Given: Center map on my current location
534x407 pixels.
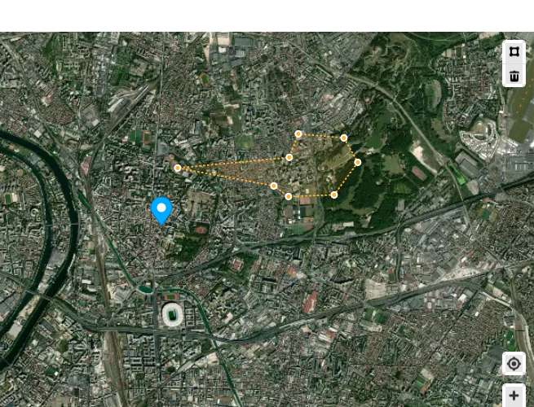Looking at the screenshot, I should tap(514, 364).
